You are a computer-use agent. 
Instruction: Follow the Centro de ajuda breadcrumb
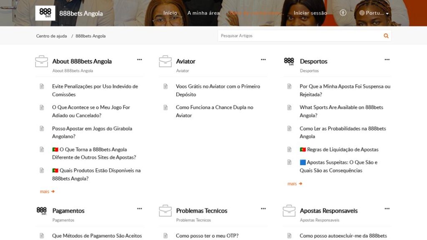click(51, 36)
